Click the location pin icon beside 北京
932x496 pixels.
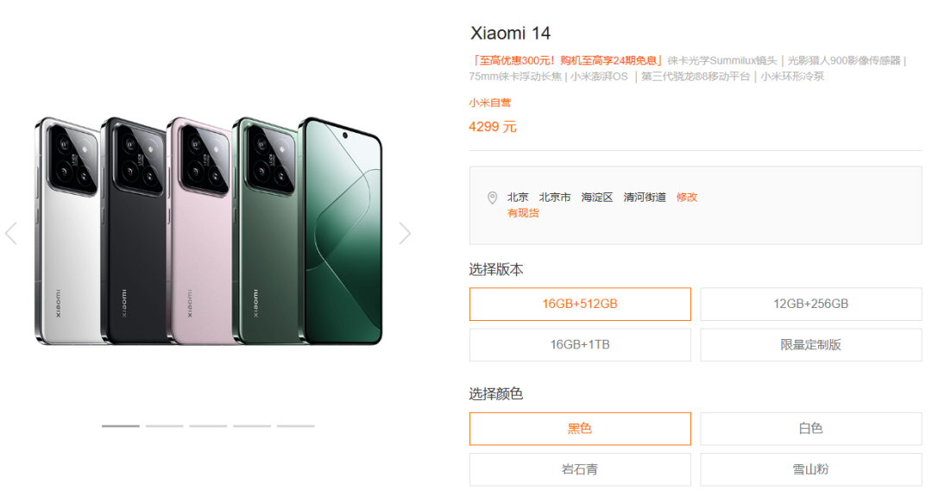coord(492,198)
